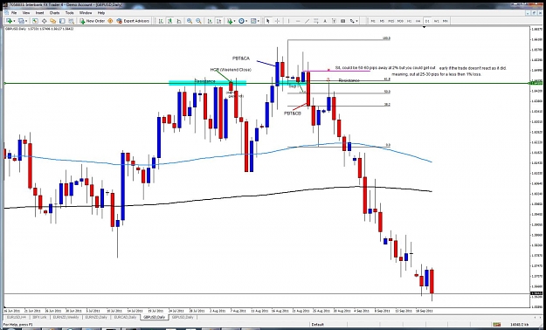Switch to the EURUSD,H4 chart tab
Screen dimensions: 546x330
(x=17, y=317)
